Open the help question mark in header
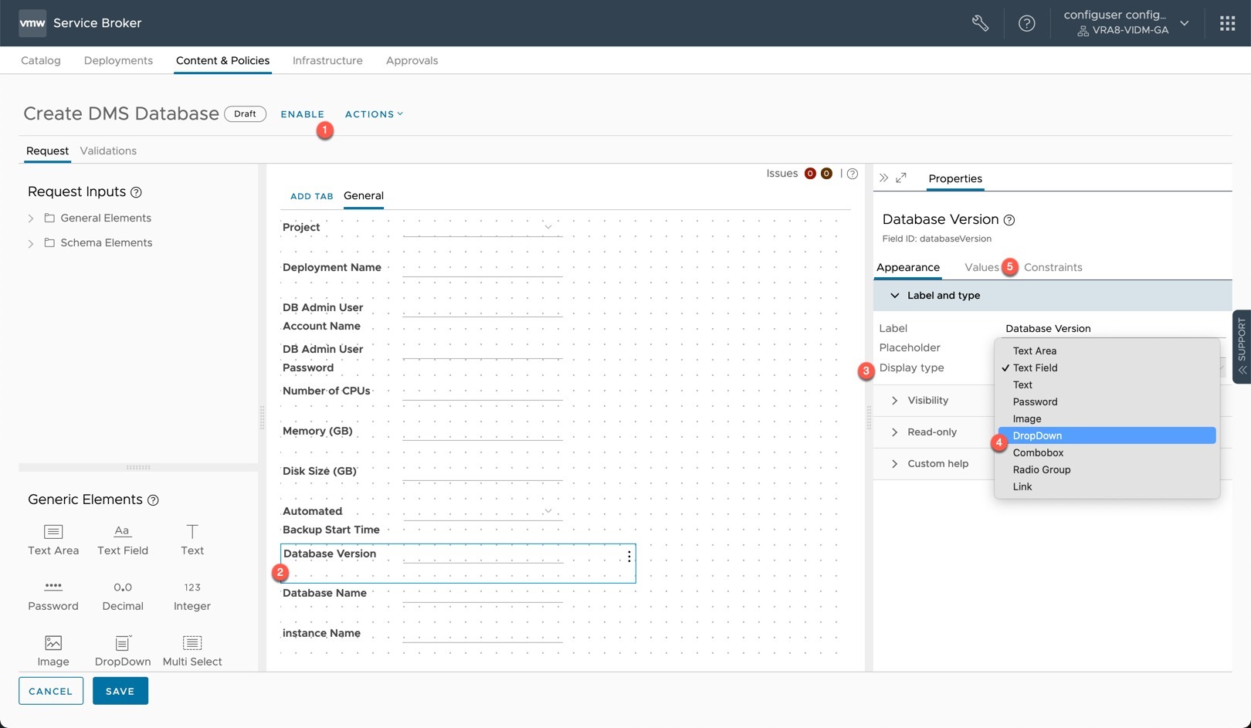1251x728 pixels. 1026,23
